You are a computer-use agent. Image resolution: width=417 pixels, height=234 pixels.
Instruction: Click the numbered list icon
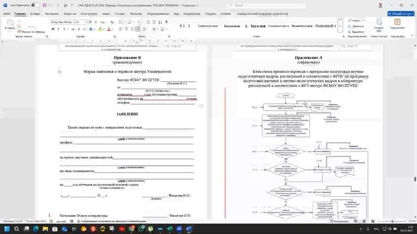coord(130,22)
